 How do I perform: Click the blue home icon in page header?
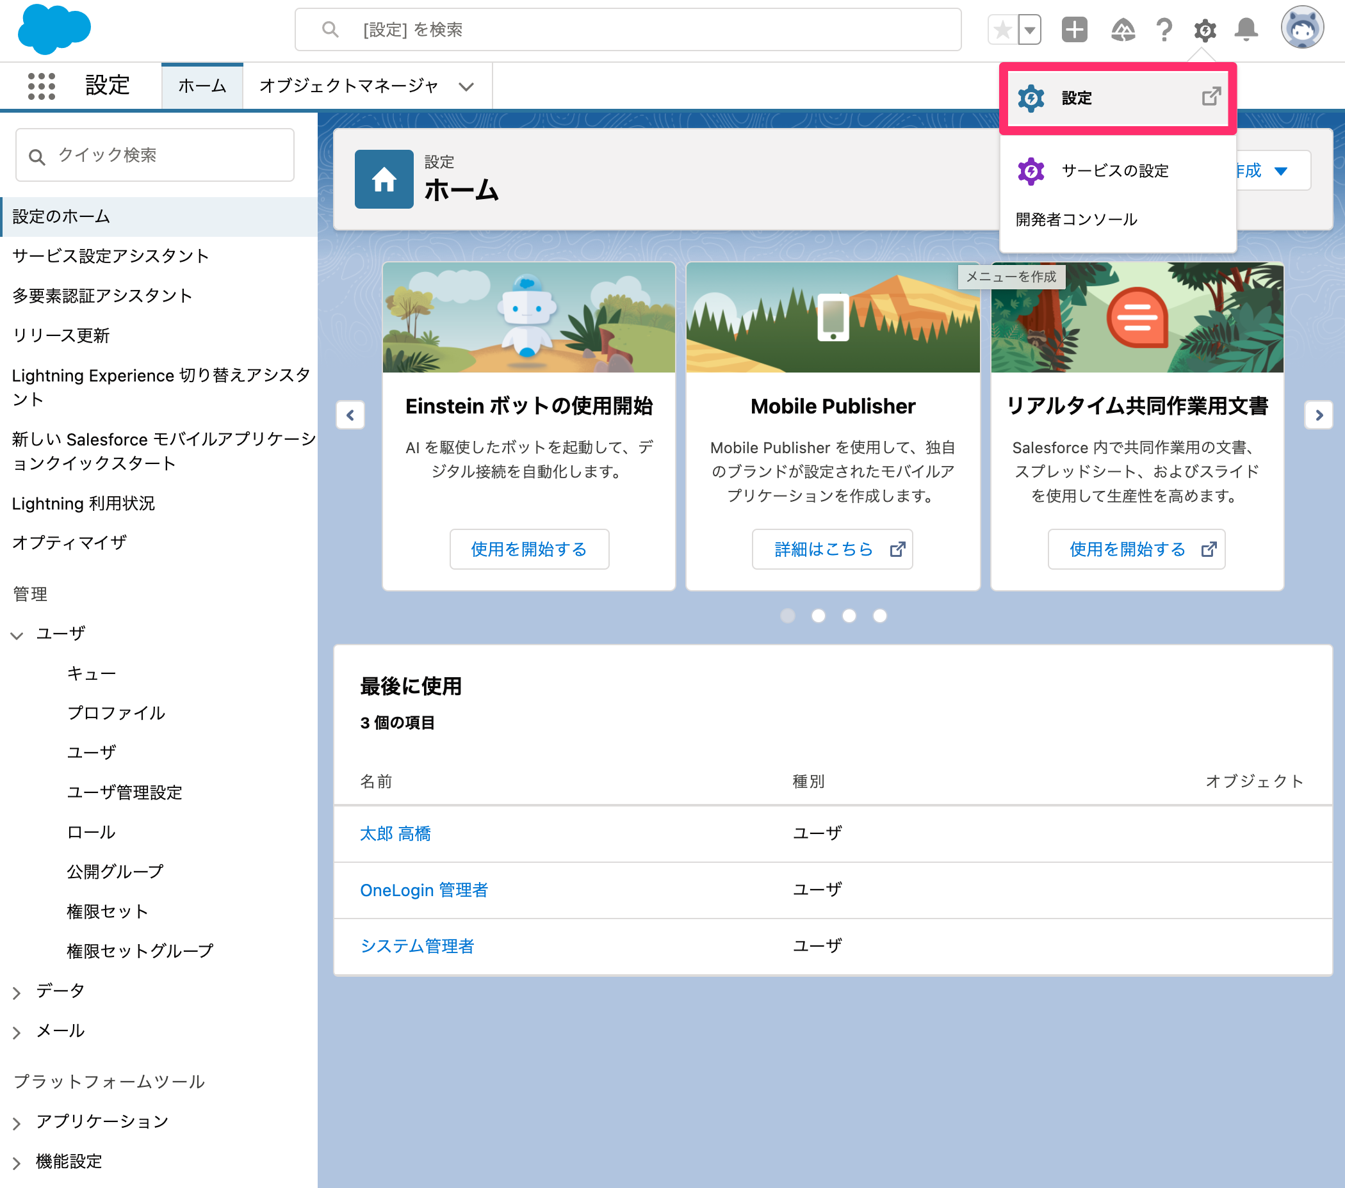[x=384, y=179]
